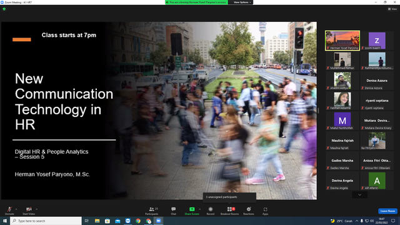Screen dimensions: 400x225
Task: Select Alif Alfarid's green A tile
Action: 377,181
